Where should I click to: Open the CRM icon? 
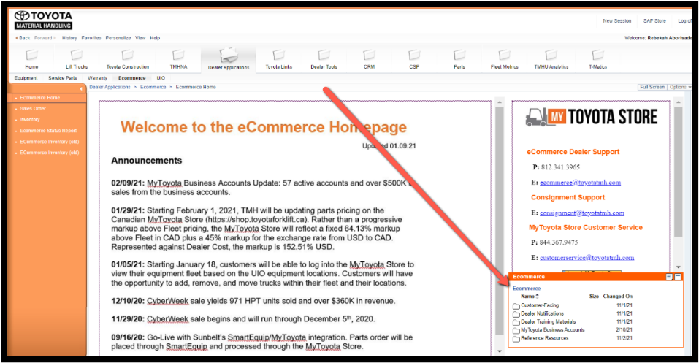tap(369, 56)
